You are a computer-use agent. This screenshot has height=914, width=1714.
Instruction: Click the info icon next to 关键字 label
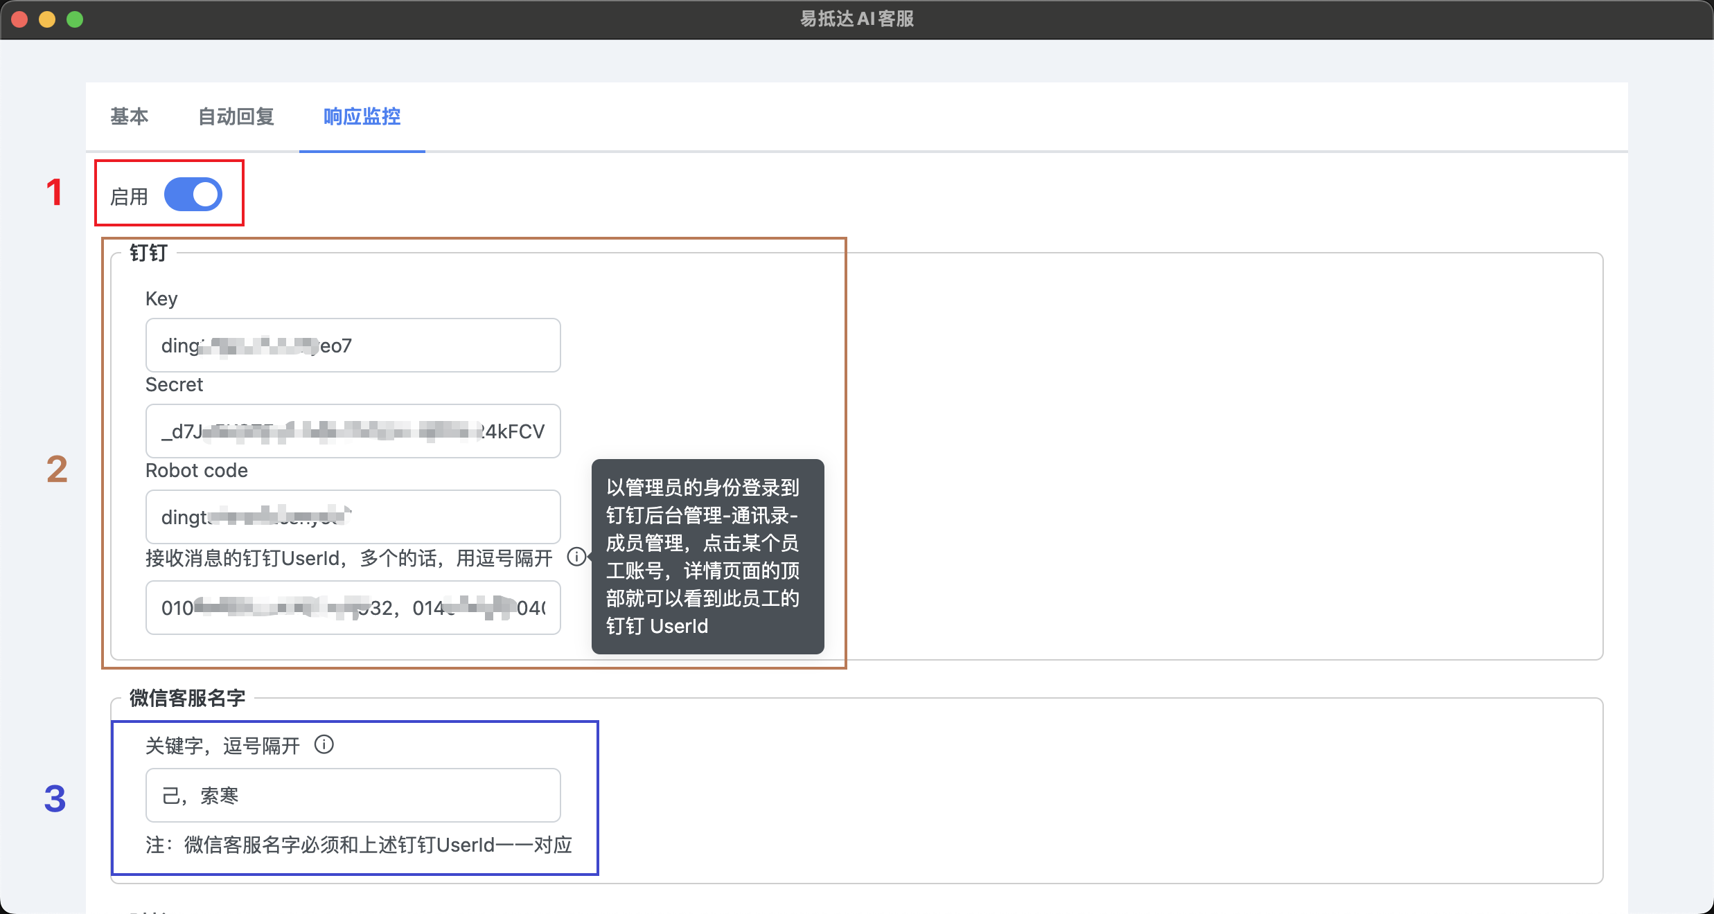[324, 744]
